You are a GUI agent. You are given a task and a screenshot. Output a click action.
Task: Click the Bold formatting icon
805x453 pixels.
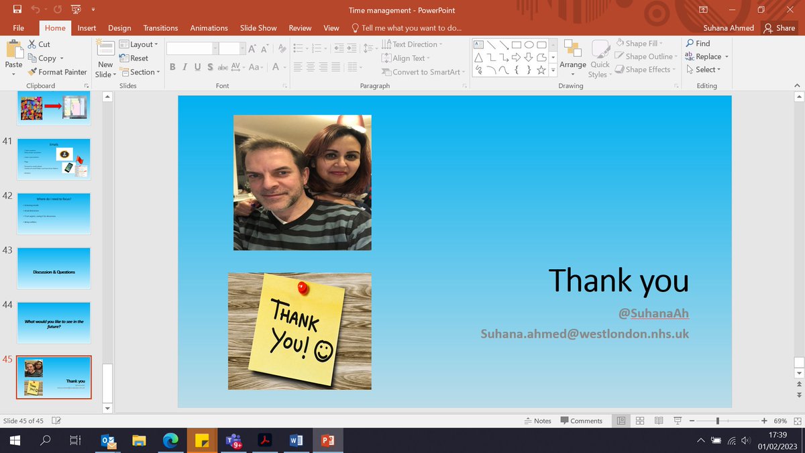(x=172, y=67)
